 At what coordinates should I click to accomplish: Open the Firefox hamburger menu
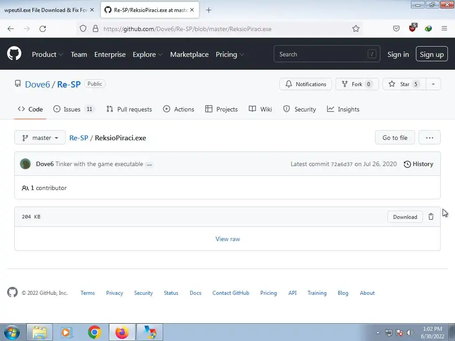click(x=444, y=28)
